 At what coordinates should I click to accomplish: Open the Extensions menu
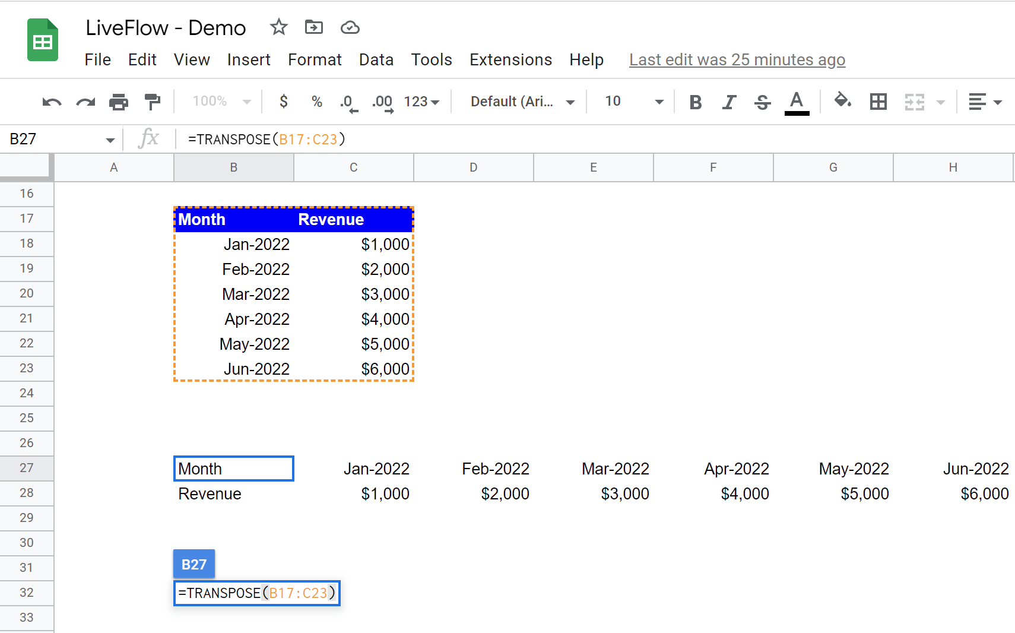click(x=510, y=60)
